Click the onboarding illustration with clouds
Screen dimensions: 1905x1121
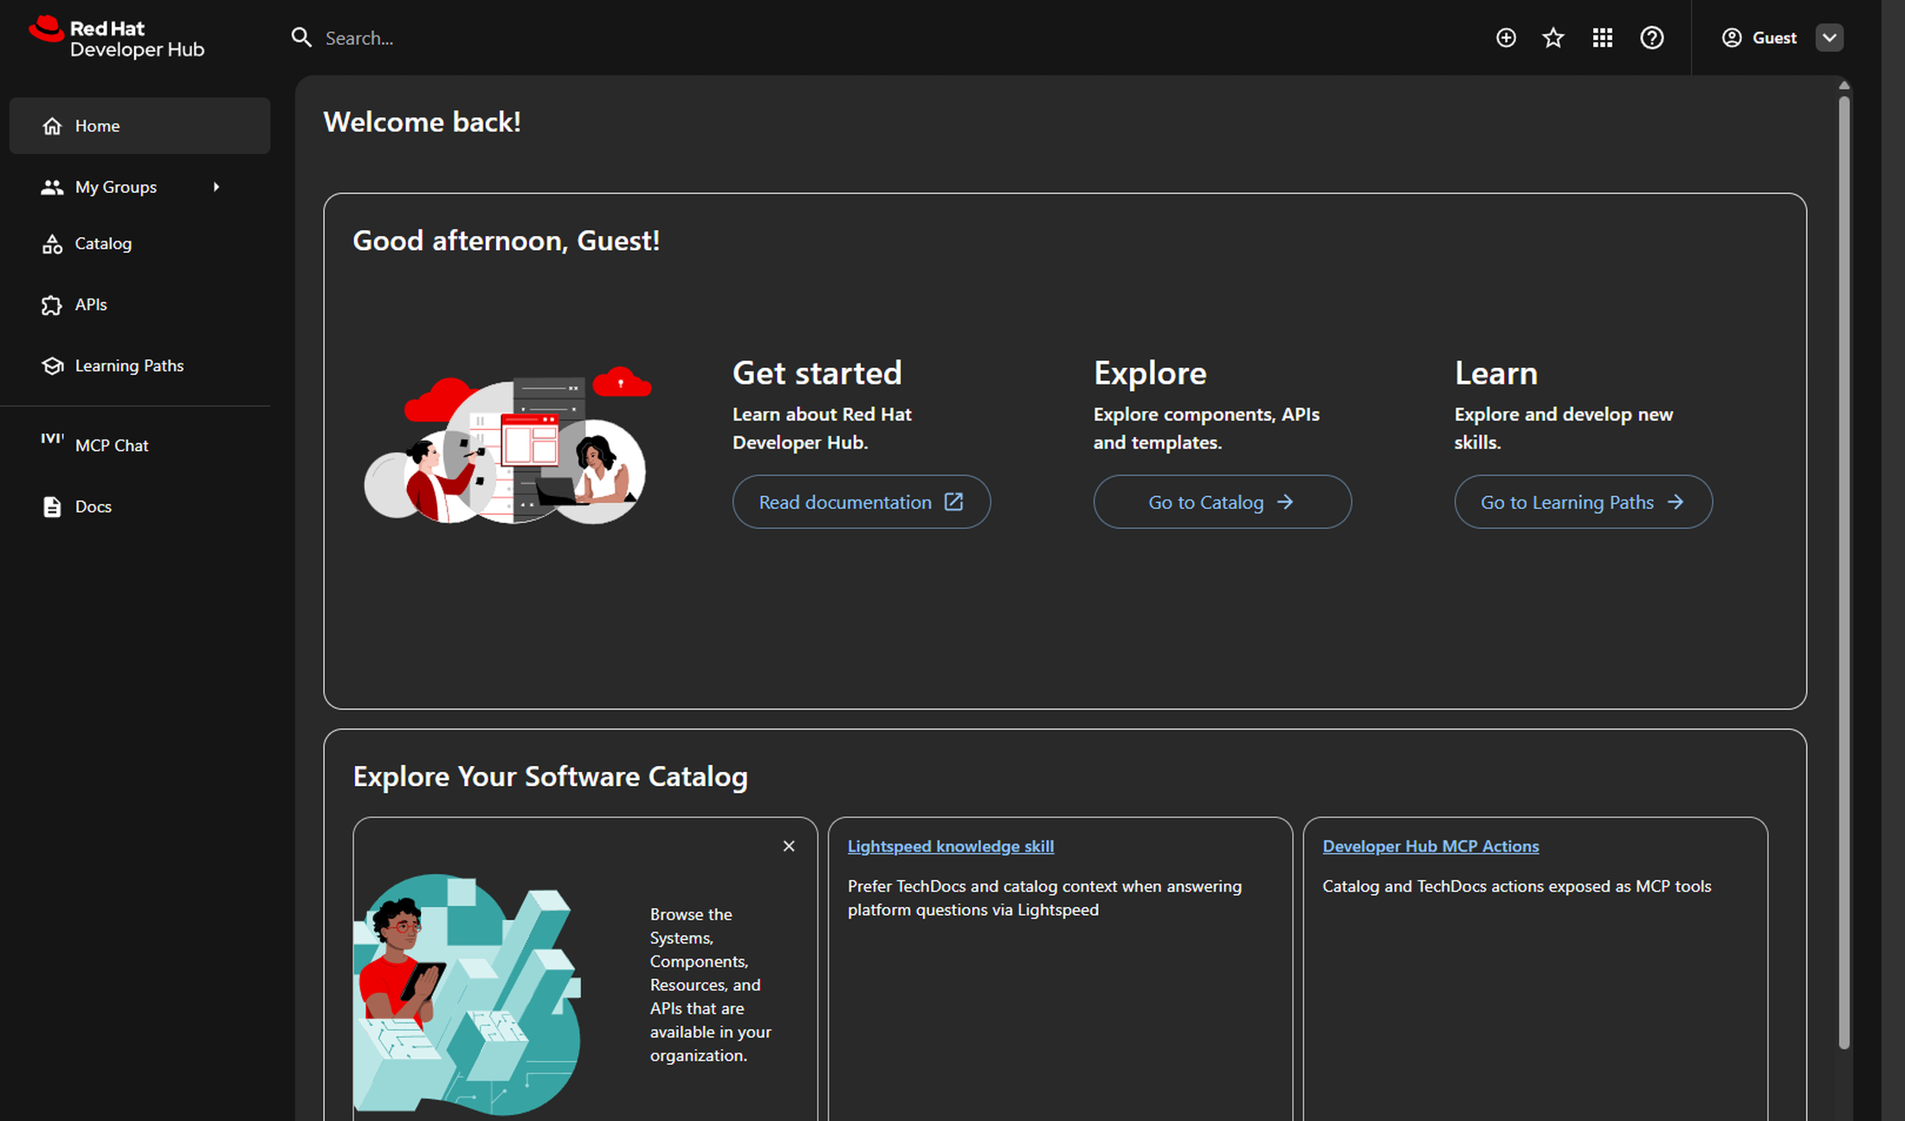507,445
